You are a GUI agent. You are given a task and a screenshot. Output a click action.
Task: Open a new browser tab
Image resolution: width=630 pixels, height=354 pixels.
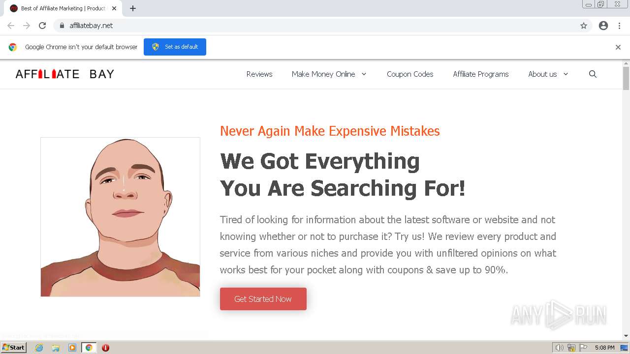tap(133, 8)
